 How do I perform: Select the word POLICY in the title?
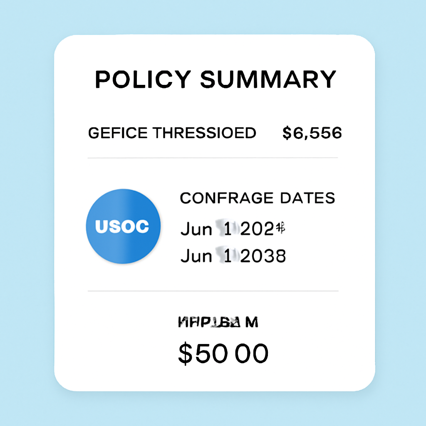[x=143, y=79]
